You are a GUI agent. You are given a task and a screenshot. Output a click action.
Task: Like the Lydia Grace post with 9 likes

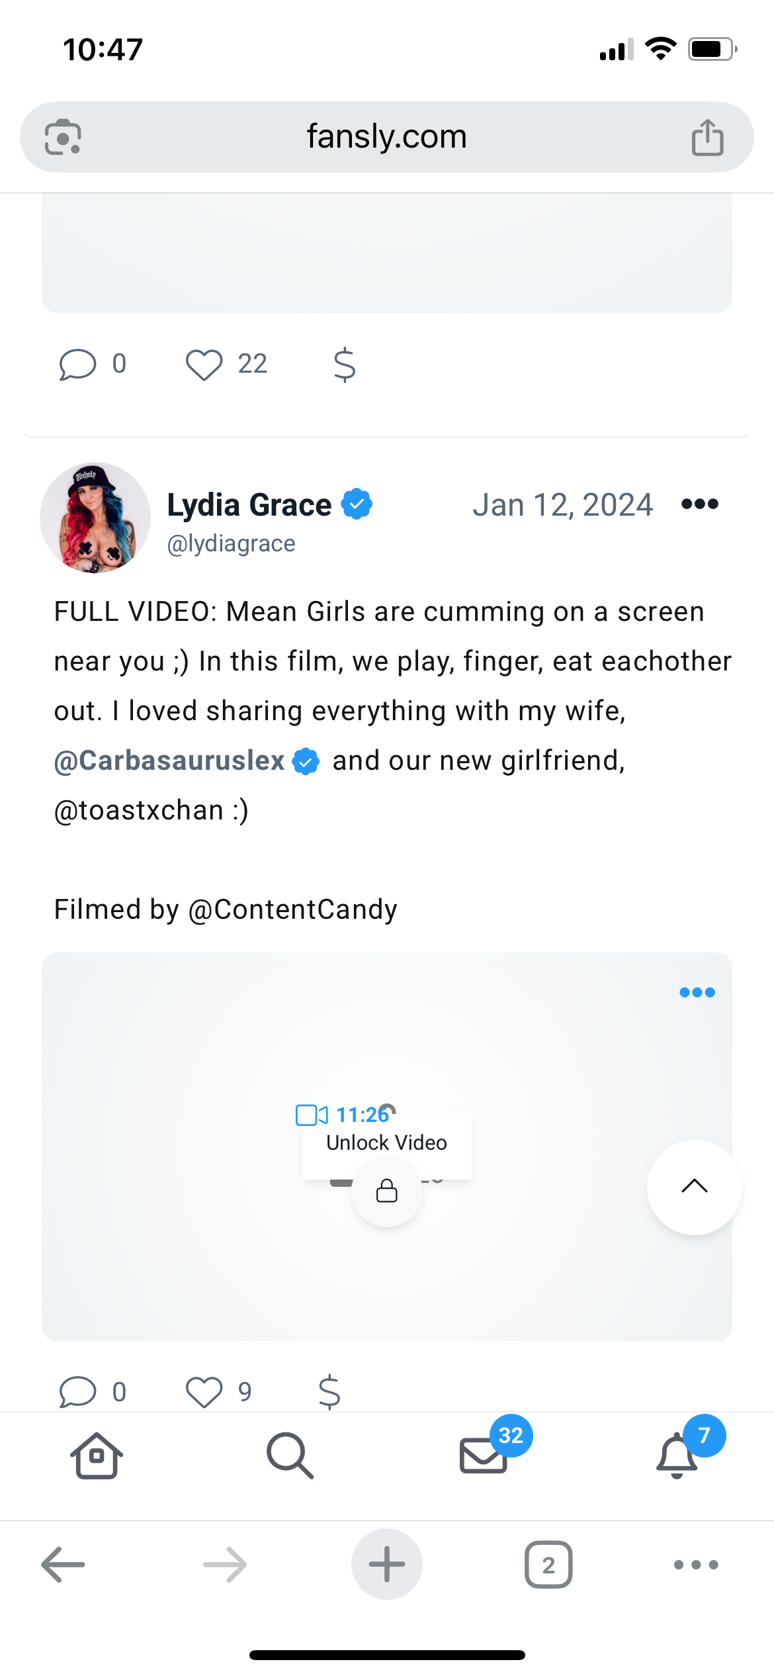tap(204, 1391)
